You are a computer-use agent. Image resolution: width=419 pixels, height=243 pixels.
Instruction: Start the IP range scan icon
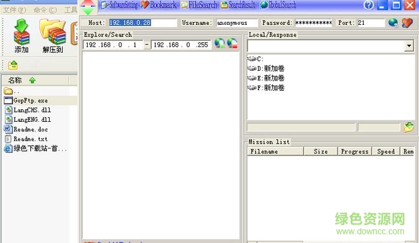[x=219, y=44]
